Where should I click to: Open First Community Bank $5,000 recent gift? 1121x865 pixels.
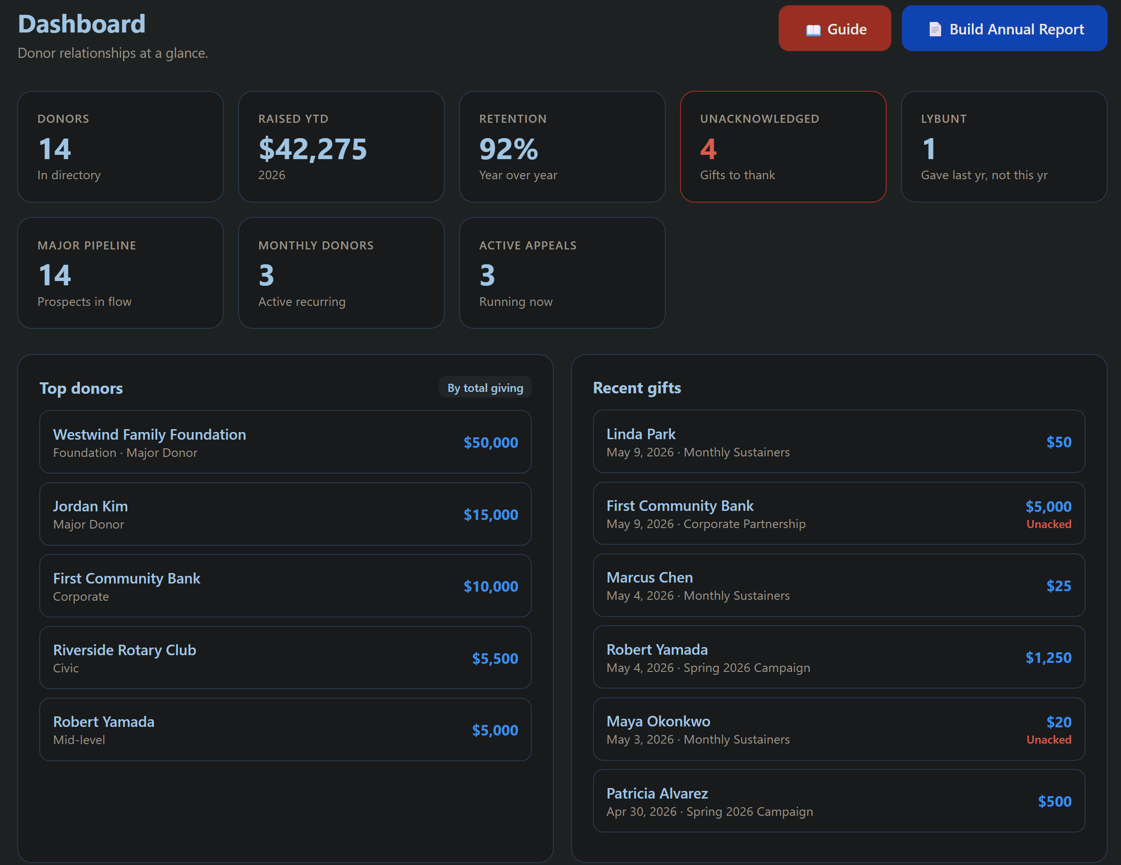839,513
